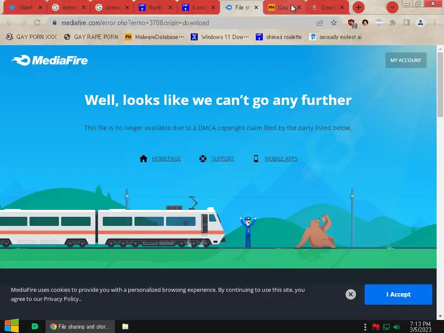Click the browser forward arrow

(23, 23)
